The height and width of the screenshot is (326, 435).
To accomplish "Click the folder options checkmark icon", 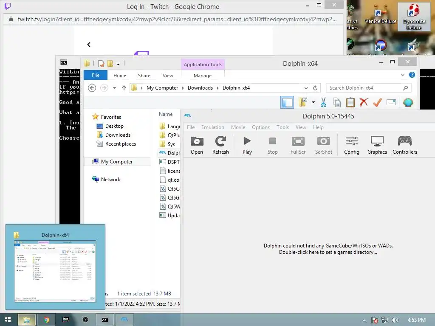I will 302,102.
